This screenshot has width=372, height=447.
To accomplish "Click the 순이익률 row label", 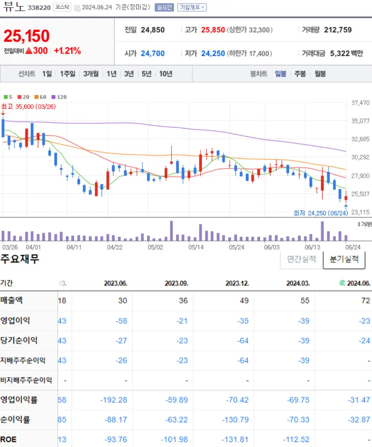I will [x=15, y=420].
